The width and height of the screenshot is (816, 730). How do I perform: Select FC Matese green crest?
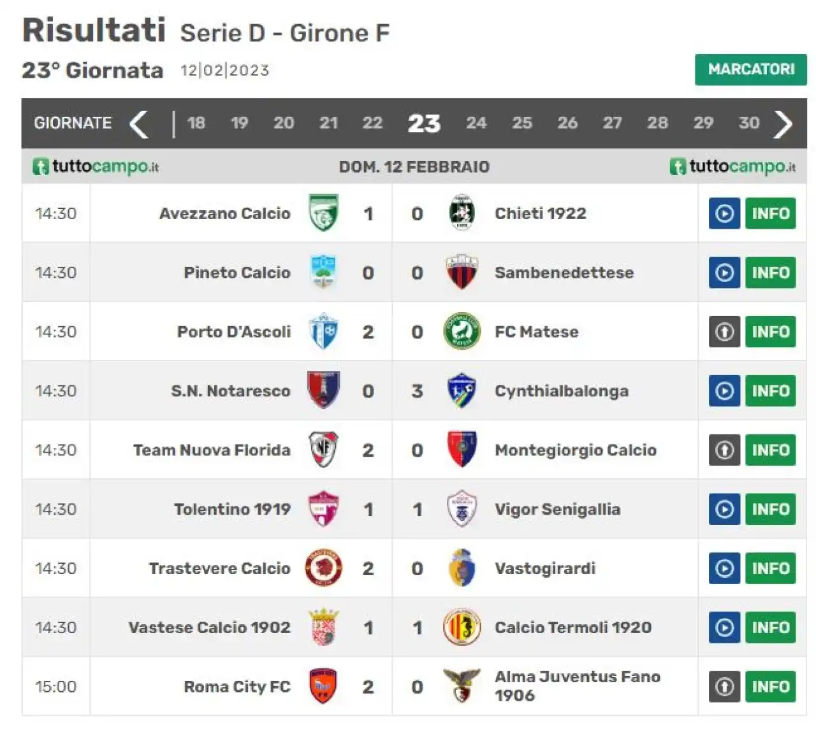click(462, 331)
